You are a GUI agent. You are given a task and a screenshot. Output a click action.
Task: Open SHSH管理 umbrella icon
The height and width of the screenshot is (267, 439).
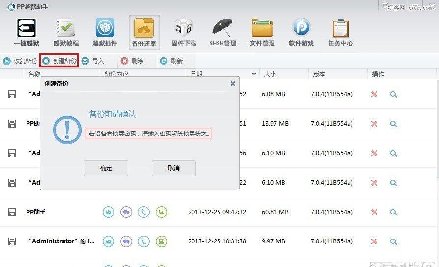point(223,32)
